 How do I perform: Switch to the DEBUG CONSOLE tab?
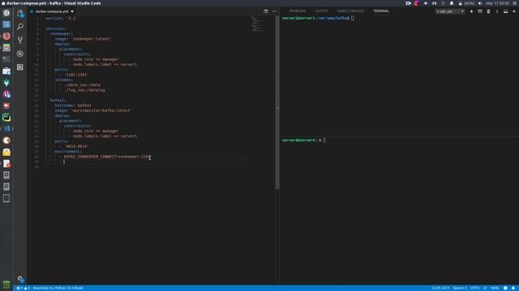[350, 11]
